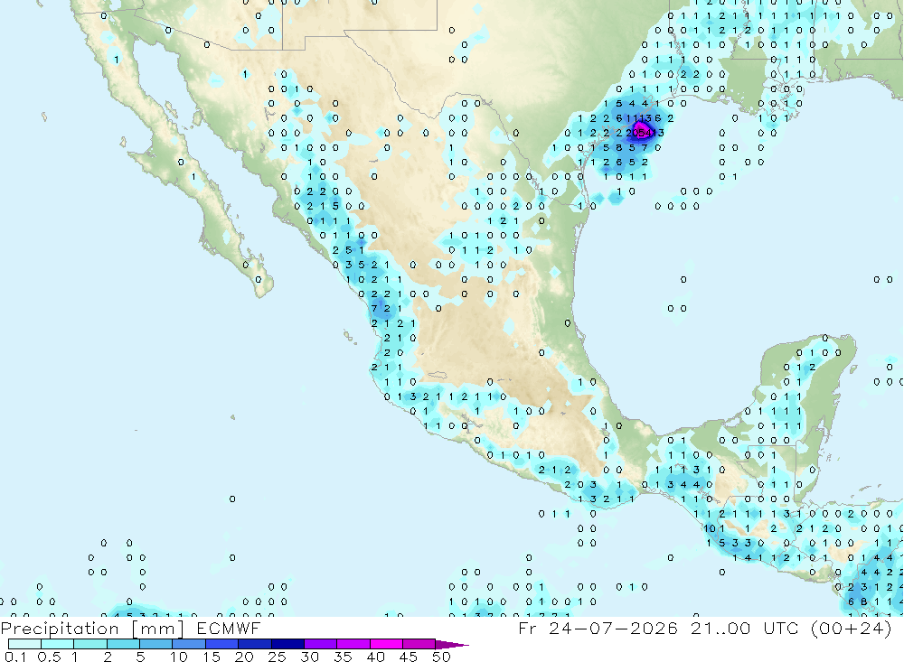This screenshot has height=662, width=904.
Task: Click the 30–35 mm purple legend swatch
Action: click(320, 644)
